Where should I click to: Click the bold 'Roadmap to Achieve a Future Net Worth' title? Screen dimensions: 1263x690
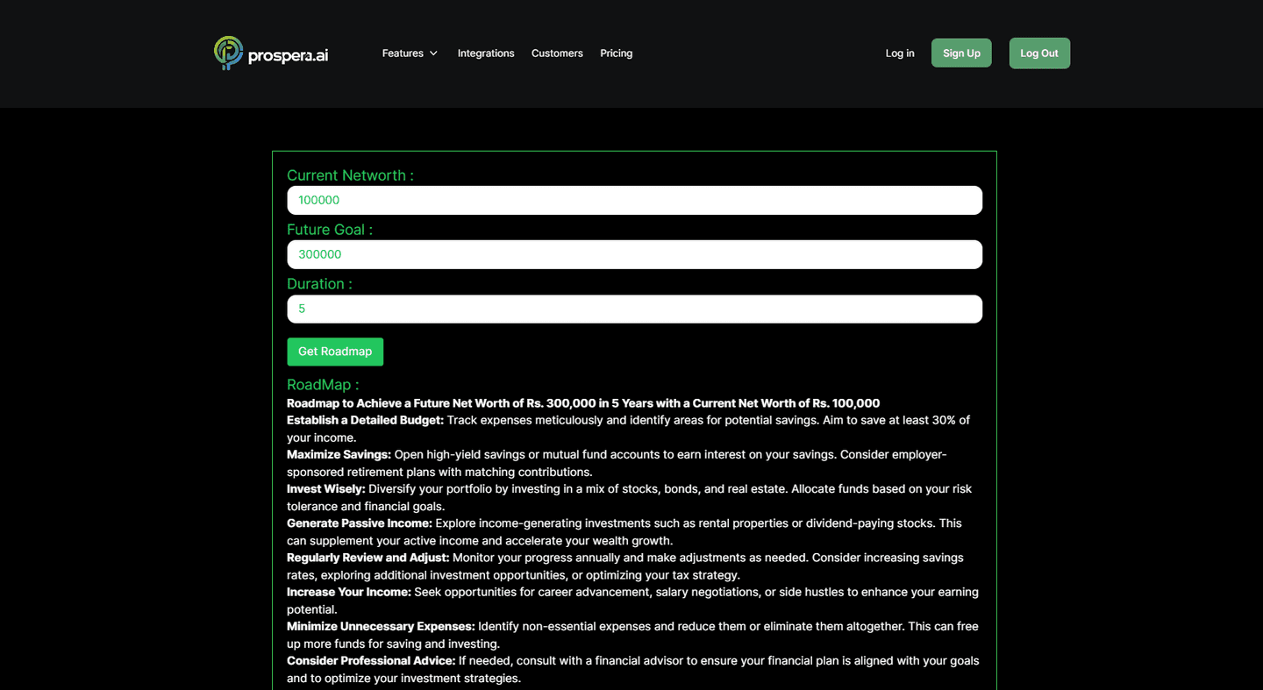(583, 403)
